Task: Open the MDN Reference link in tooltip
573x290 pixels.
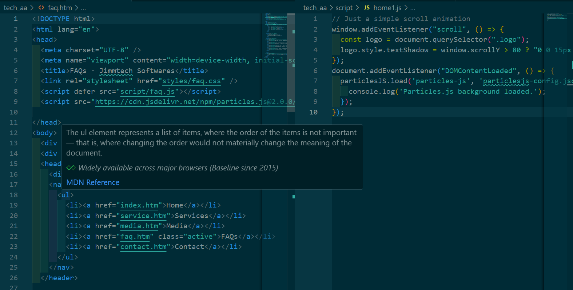Action: 93,182
